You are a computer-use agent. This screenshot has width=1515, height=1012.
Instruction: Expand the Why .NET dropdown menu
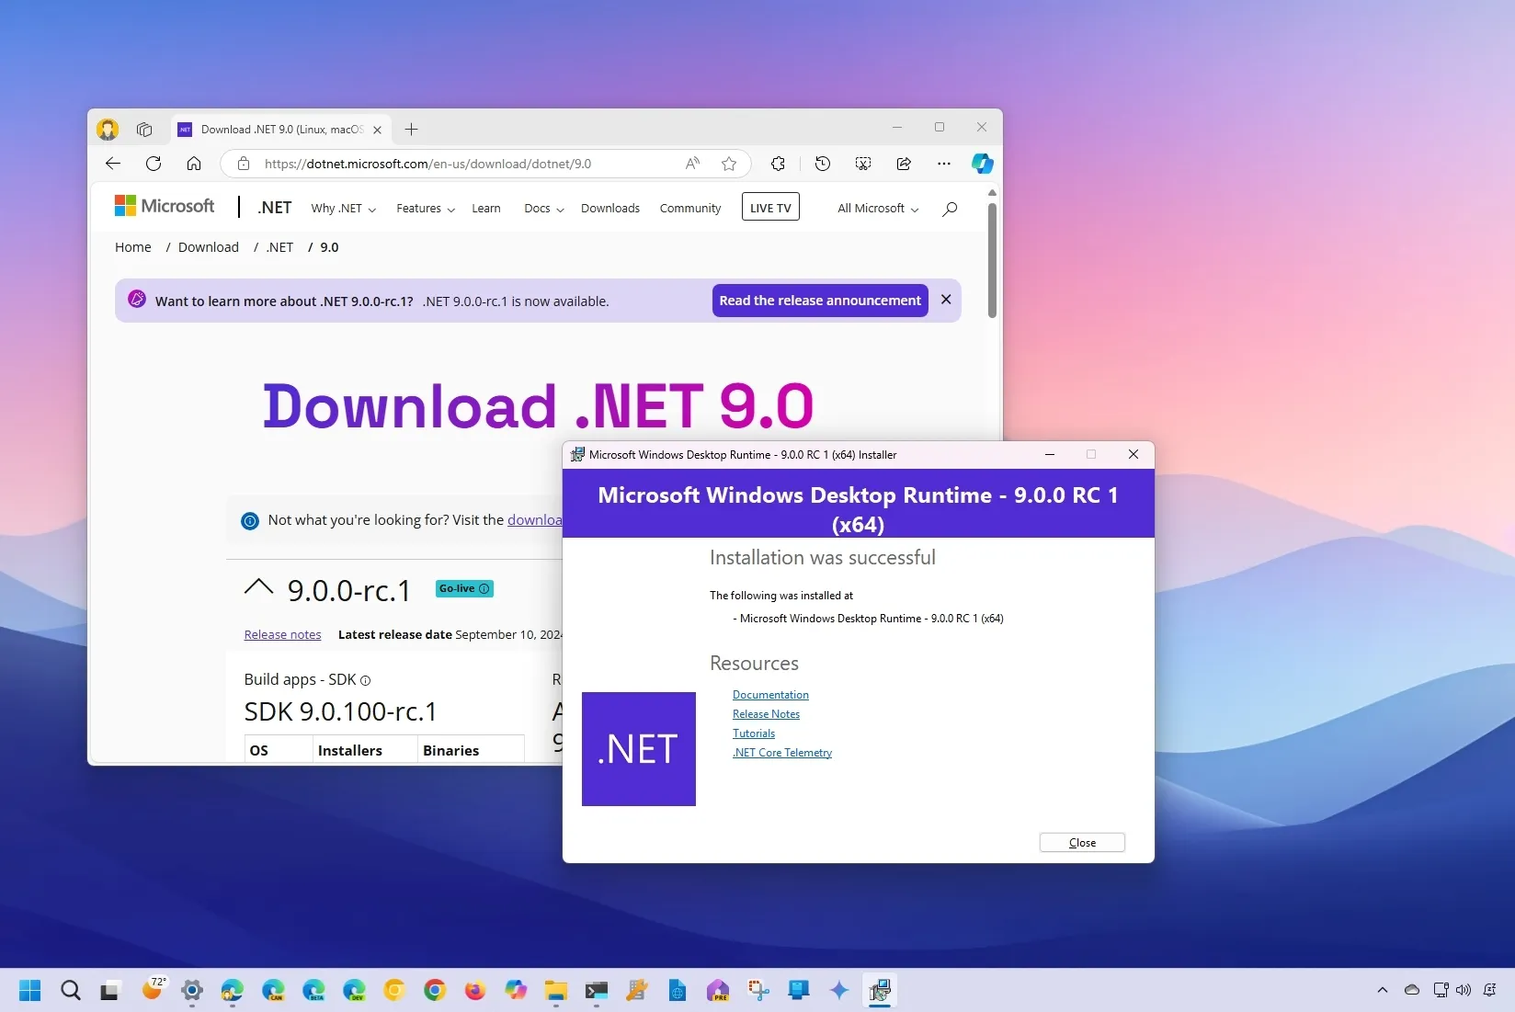coord(342,208)
